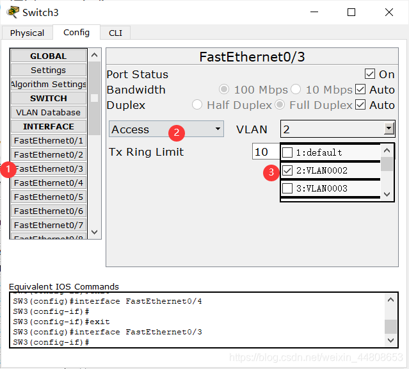Image resolution: width=409 pixels, height=369 pixels.
Task: Select interface FastEthernet0/3
Action: [49, 168]
